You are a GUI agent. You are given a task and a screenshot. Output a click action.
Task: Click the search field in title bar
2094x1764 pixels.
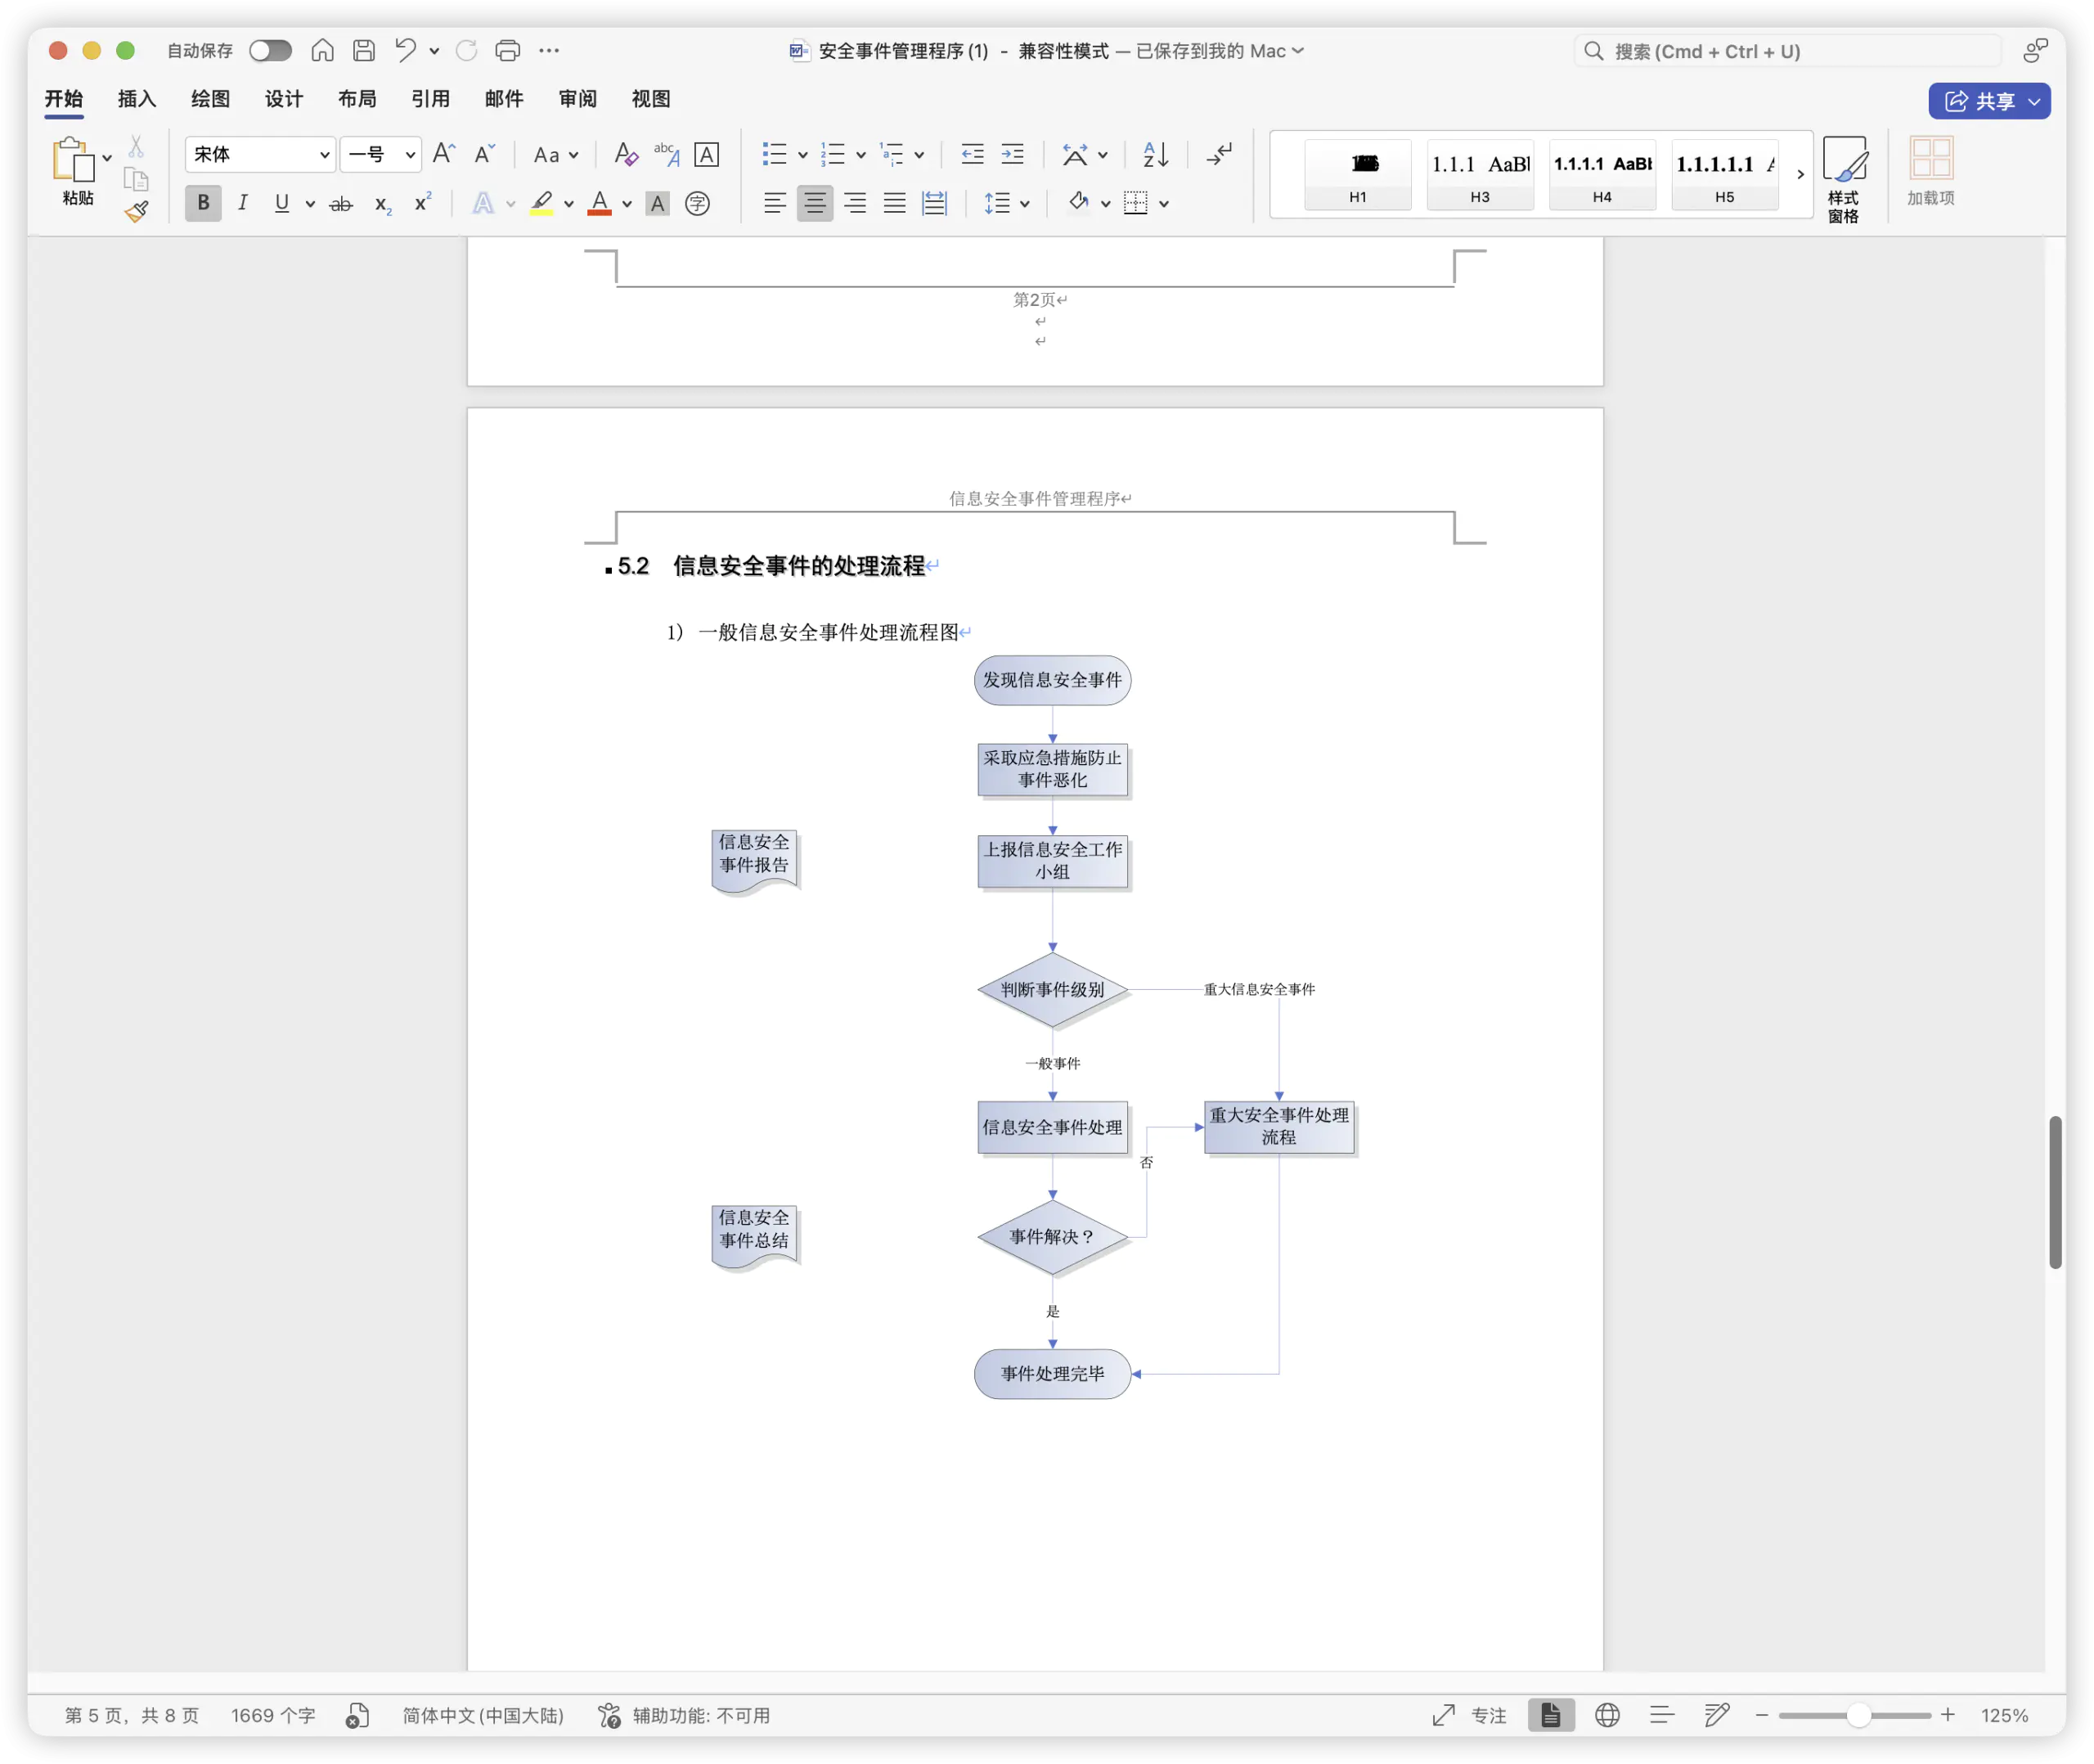(x=1789, y=51)
